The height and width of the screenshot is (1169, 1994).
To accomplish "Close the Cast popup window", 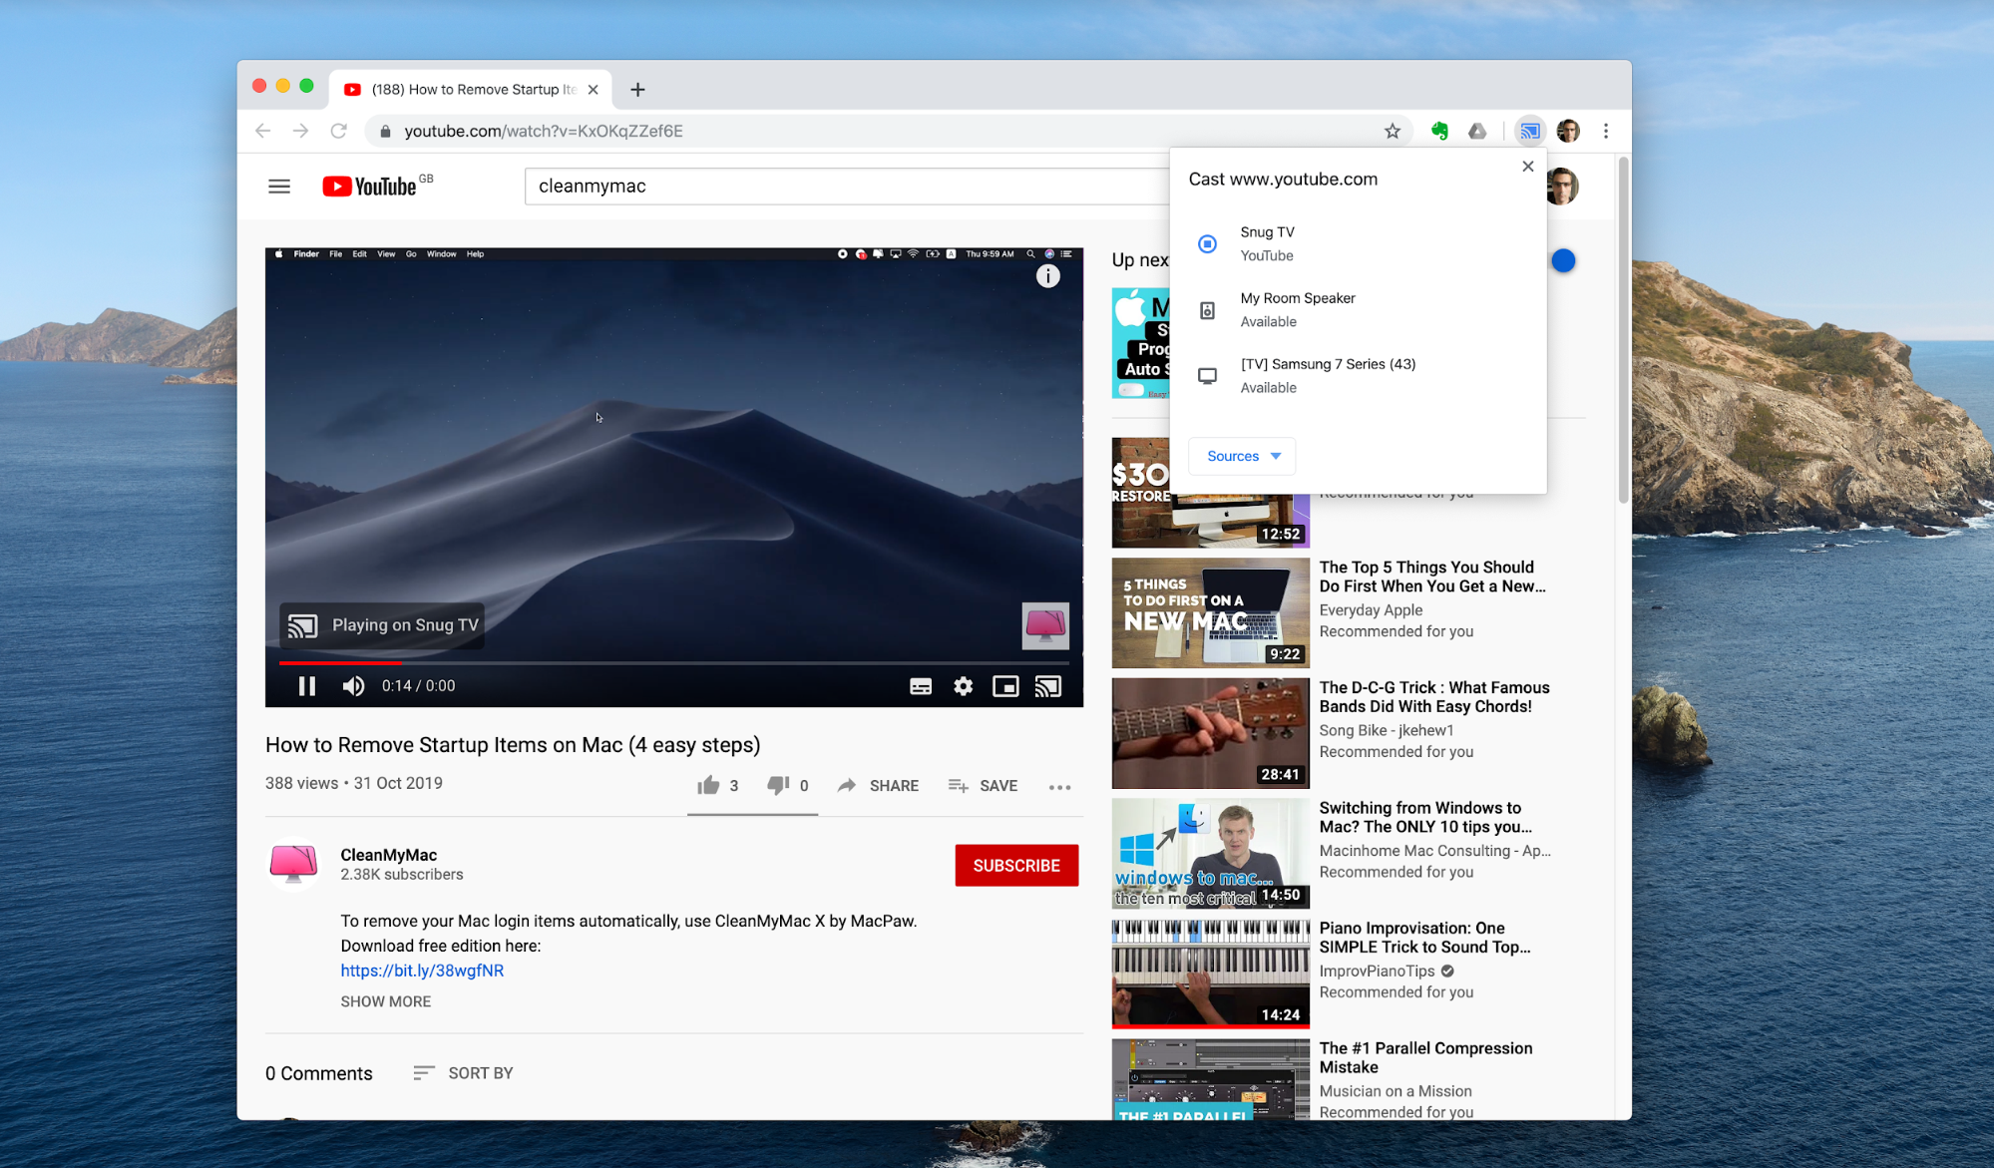I will click(x=1528, y=166).
